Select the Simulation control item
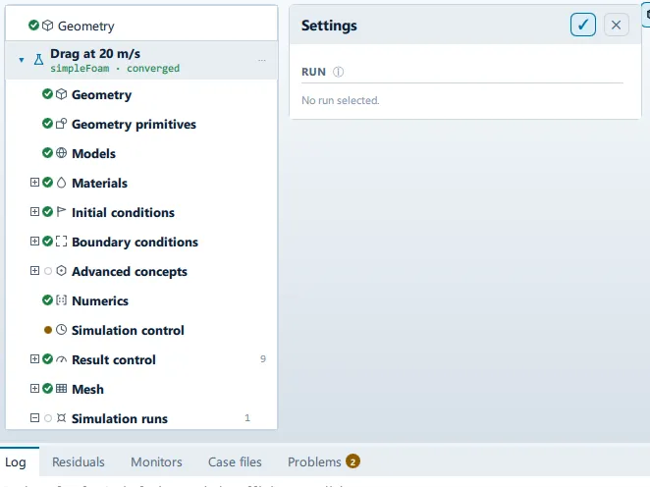The image size is (650, 487). 141,330
